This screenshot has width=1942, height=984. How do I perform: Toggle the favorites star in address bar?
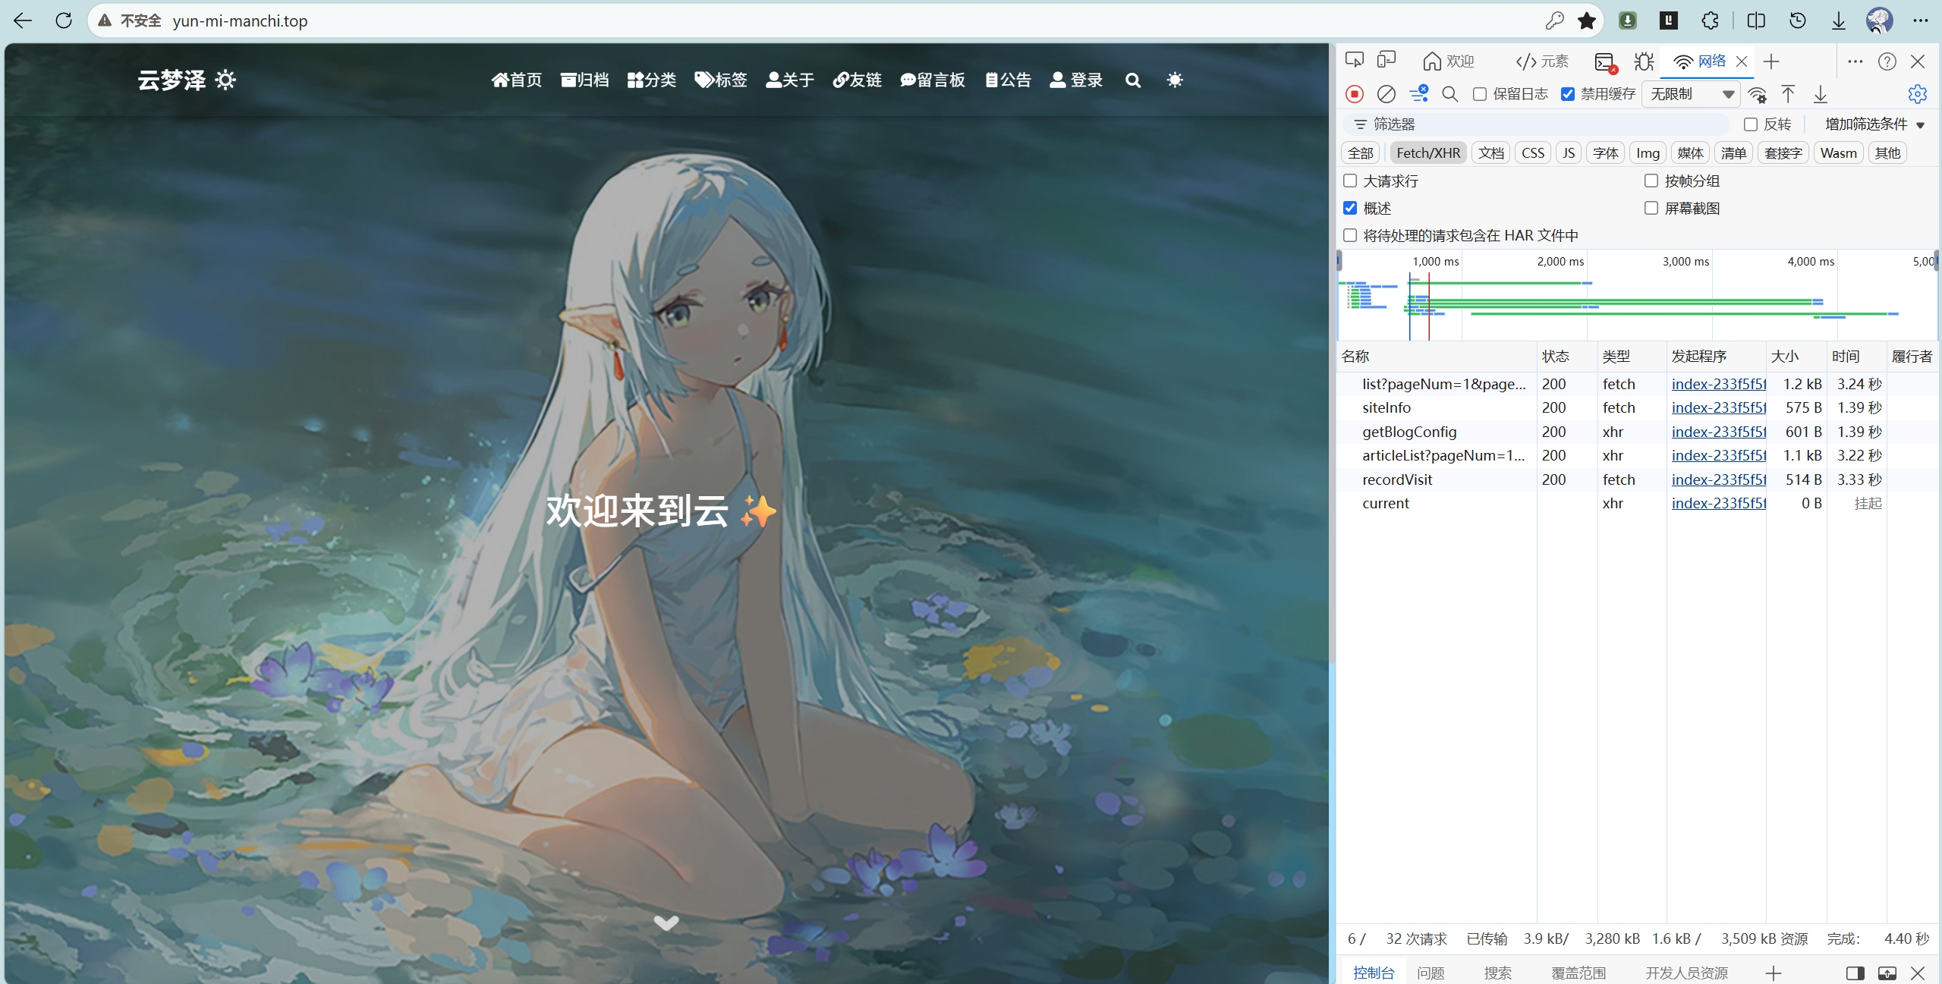[1587, 20]
